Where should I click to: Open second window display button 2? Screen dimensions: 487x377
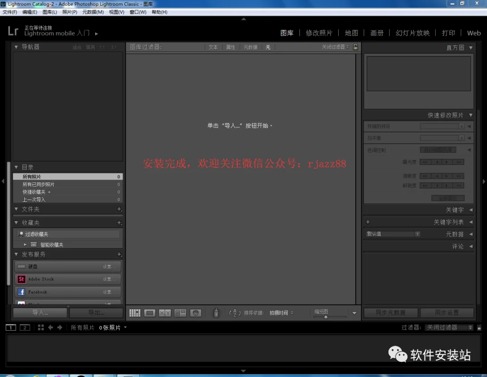click(x=25, y=327)
